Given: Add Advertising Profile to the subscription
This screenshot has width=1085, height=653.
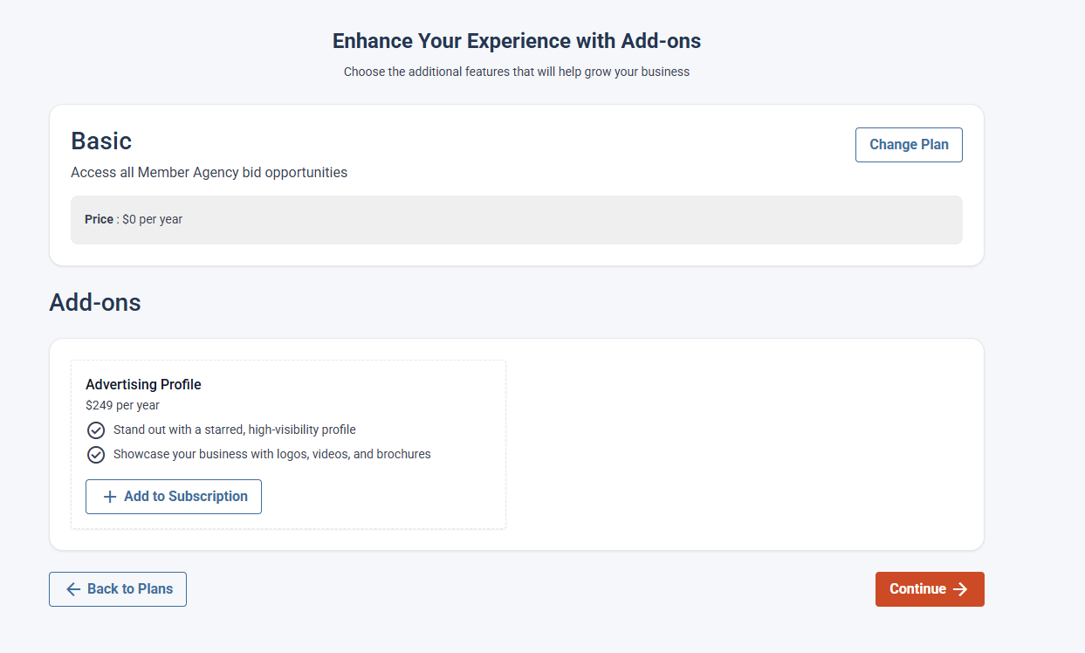Looking at the screenshot, I should coord(174,497).
